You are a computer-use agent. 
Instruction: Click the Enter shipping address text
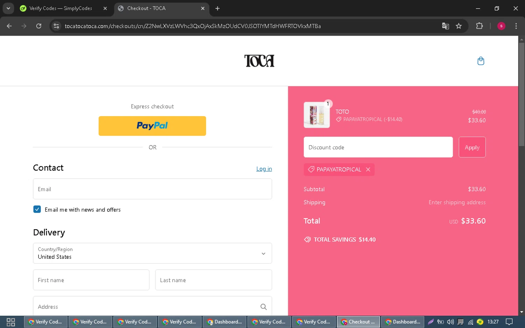pyautogui.click(x=457, y=202)
